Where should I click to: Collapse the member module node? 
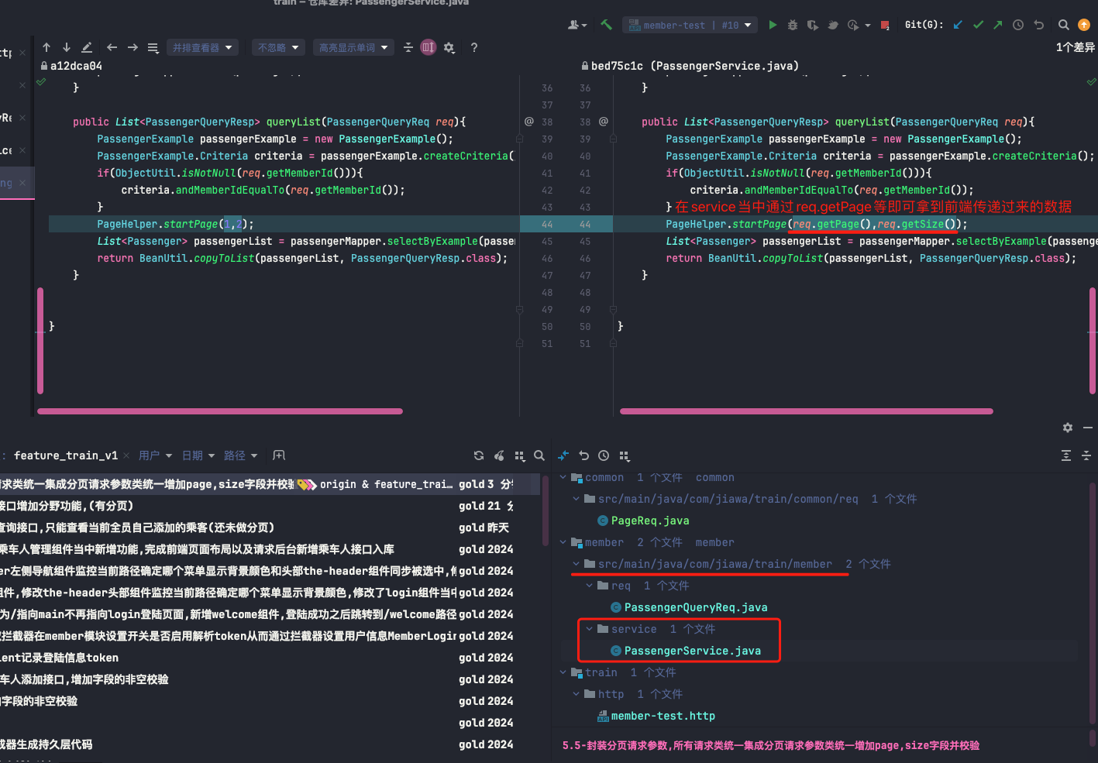[x=563, y=542]
